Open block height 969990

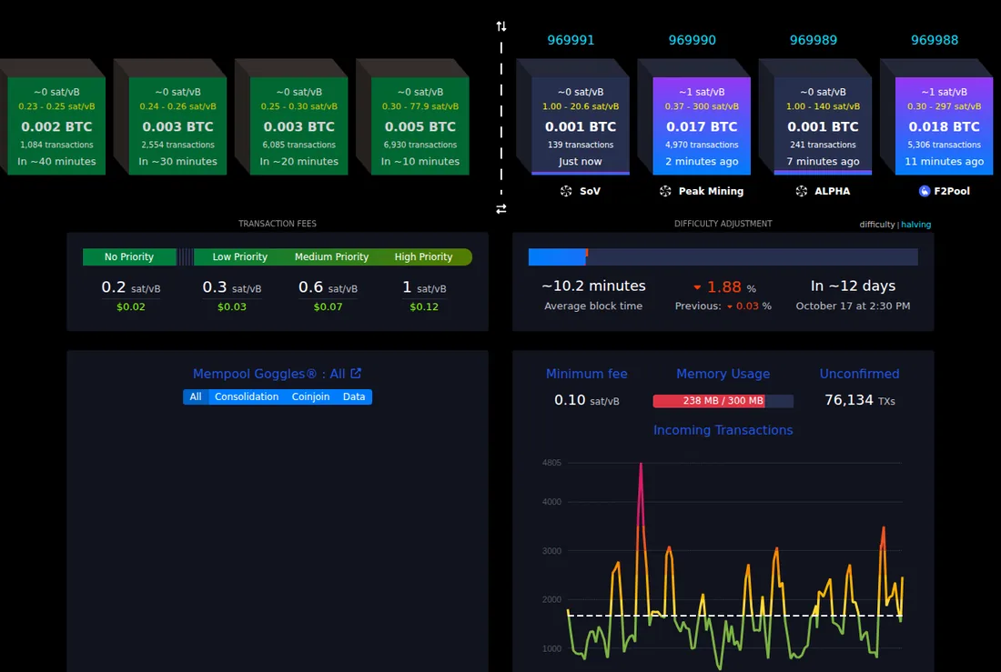coord(692,40)
